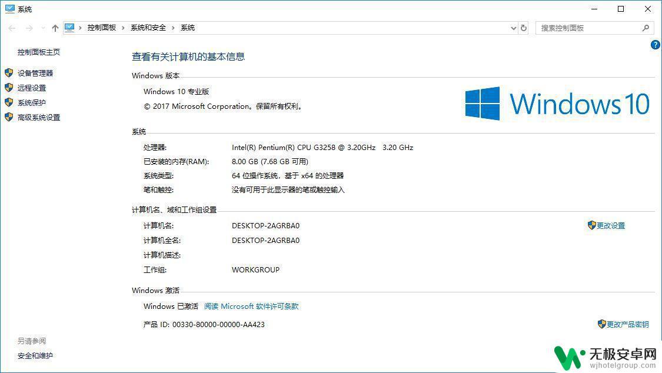Screen dimensions: 662x373
Task: Open 高级系统设置 from the sidebar
Action: (39, 118)
